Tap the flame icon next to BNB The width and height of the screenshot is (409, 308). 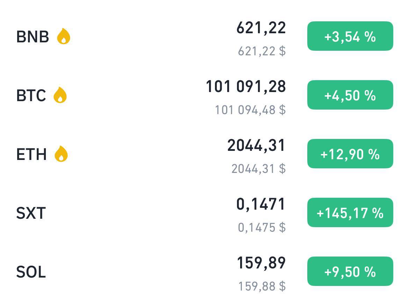click(x=64, y=36)
